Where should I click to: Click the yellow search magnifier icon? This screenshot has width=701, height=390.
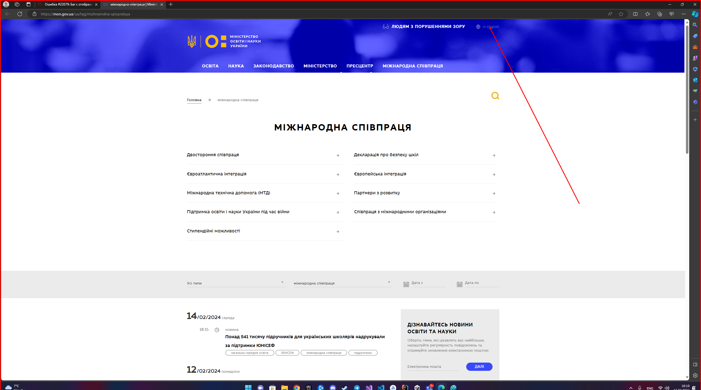click(495, 96)
